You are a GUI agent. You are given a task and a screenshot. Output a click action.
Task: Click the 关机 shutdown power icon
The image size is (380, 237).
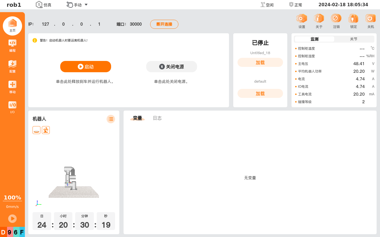[x=370, y=19]
